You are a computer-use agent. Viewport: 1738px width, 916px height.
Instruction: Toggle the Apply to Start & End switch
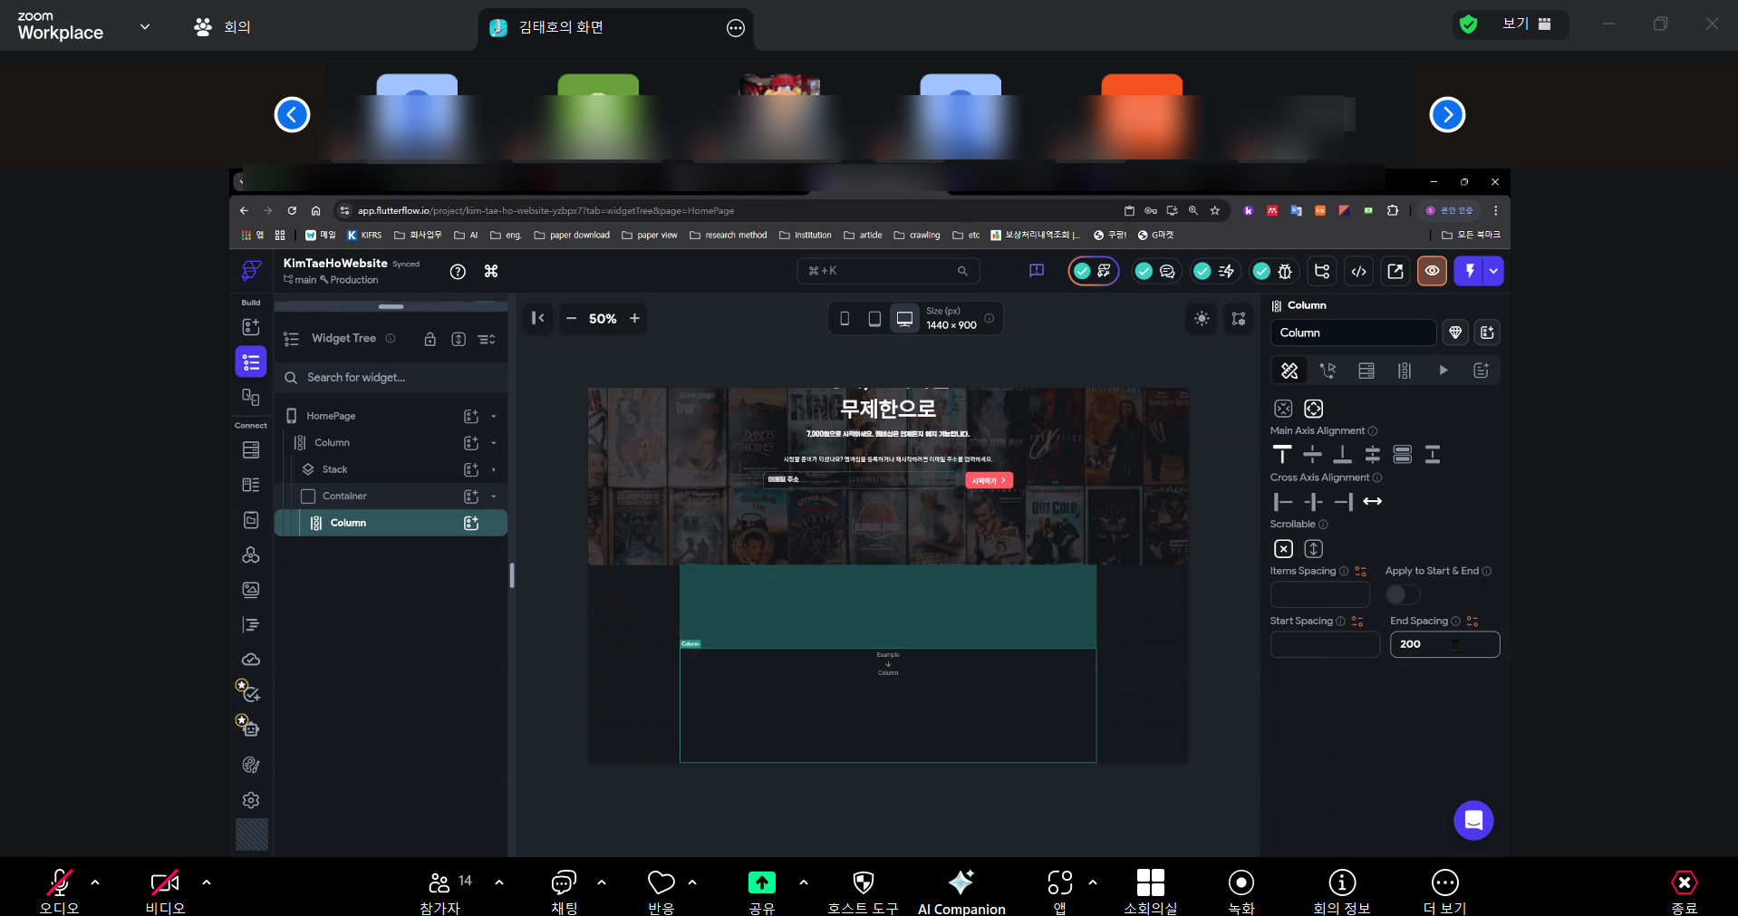[1402, 594]
